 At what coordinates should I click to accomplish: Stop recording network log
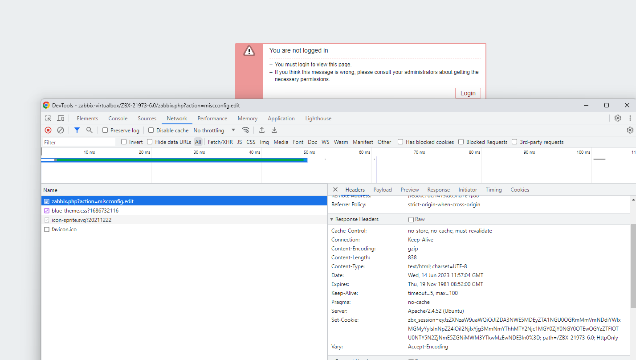coord(48,130)
